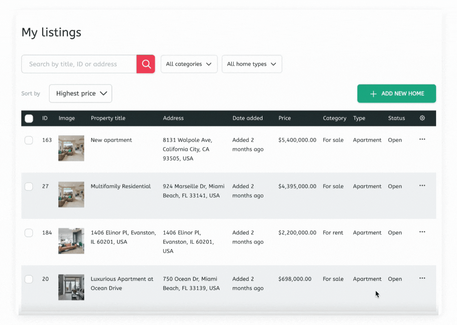The height and width of the screenshot is (325, 457).
Task: Click the thumbnail of listing 20
Action: [x=71, y=287]
